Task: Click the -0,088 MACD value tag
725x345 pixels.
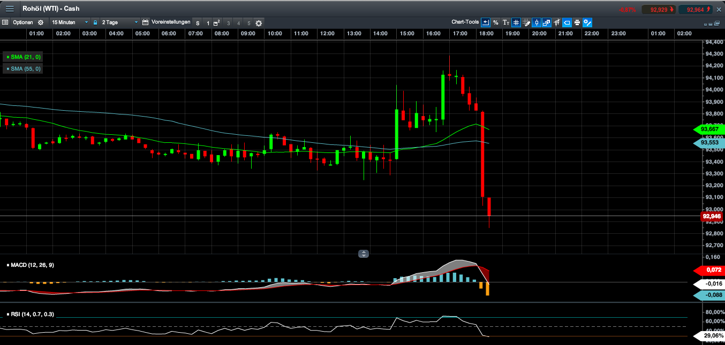Action: [x=709, y=295]
